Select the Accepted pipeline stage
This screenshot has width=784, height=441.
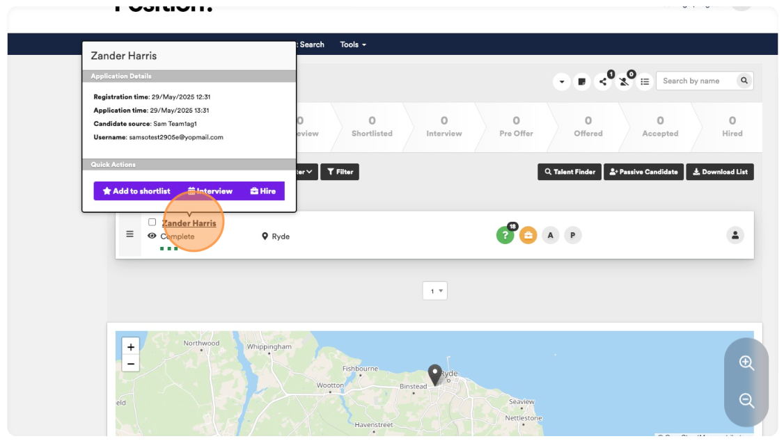(x=660, y=127)
